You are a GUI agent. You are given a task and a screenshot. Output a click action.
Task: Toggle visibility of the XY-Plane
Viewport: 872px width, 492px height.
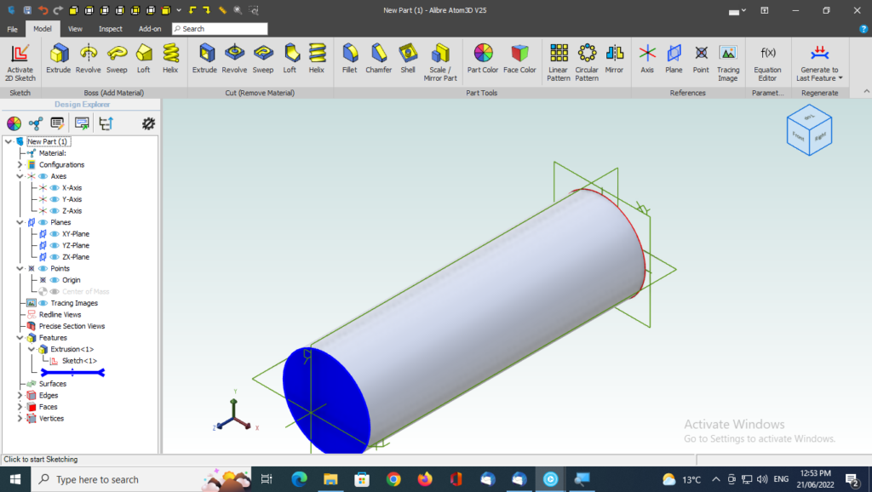click(x=54, y=234)
